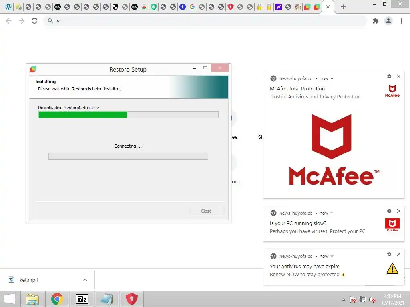Screen dimensions: 410x307
Task: Click the small McAfee icon in first notification
Action: (392, 91)
